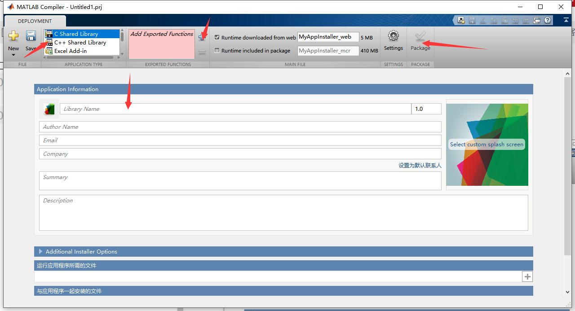Click the Library Name input field
This screenshot has height=311, width=575.
pyautogui.click(x=235, y=109)
